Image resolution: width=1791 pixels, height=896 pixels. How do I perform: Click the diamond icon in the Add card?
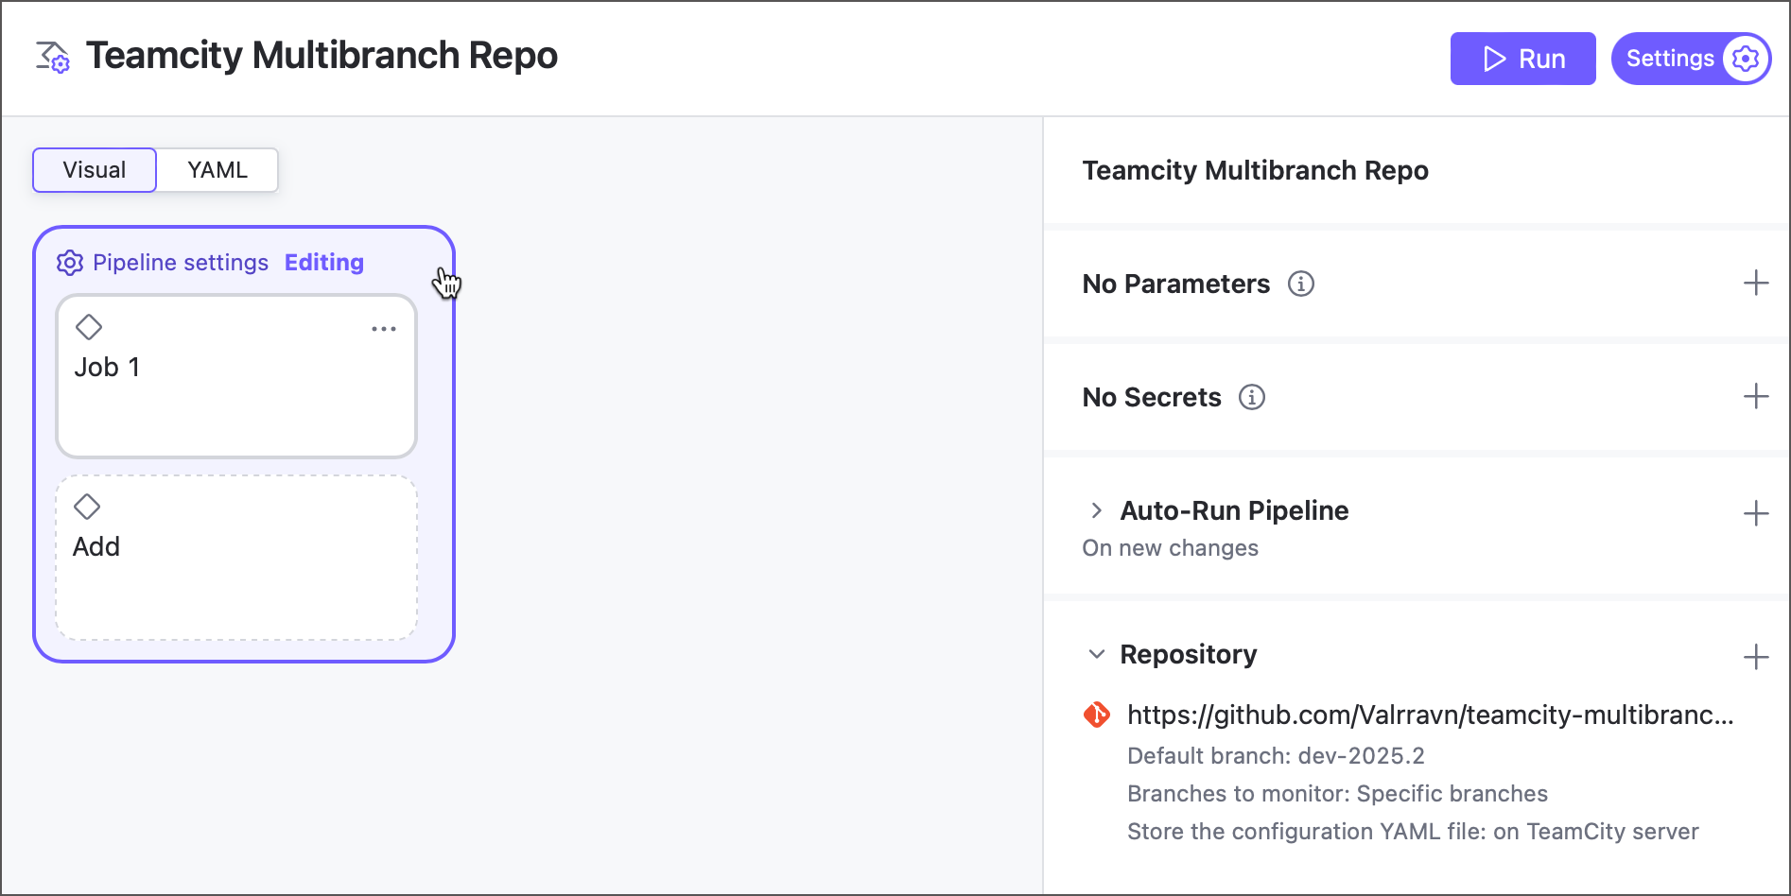point(86,507)
